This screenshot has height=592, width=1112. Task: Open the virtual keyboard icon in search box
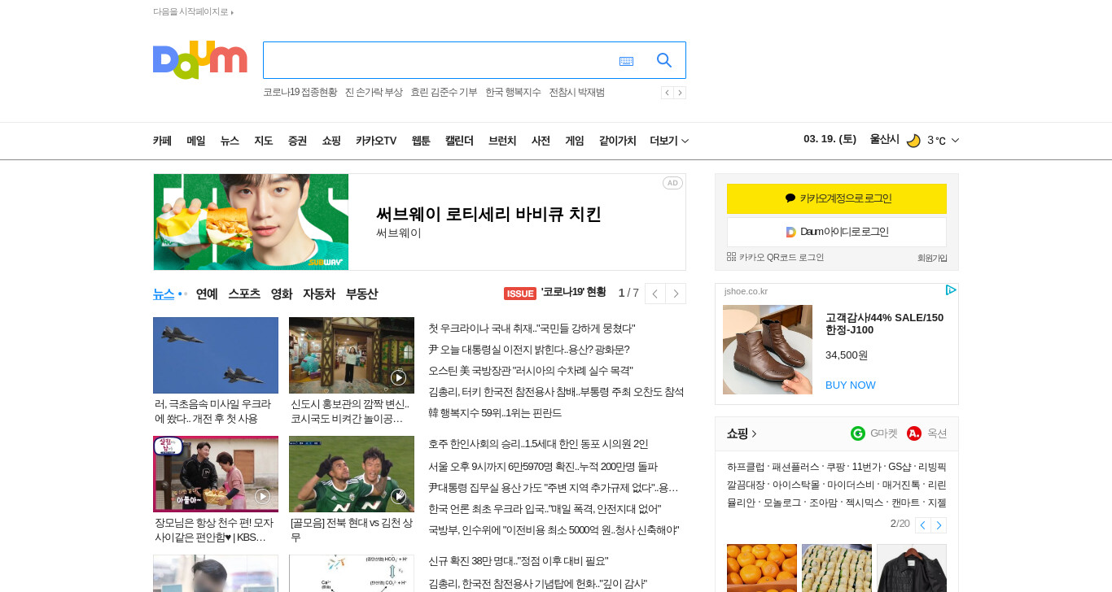point(626,61)
